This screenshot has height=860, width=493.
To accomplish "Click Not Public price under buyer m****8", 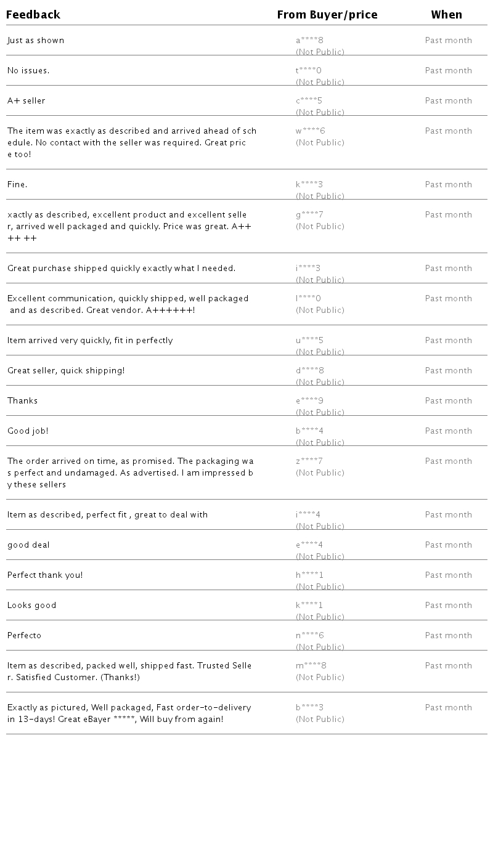I will 320,678.
